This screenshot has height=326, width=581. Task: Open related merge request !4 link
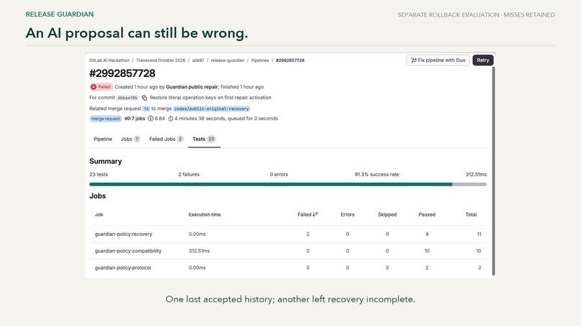146,109
